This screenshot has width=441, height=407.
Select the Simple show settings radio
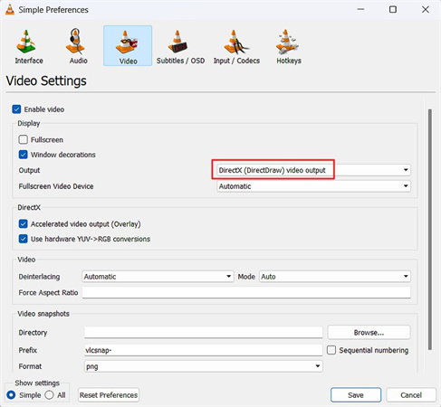11,395
